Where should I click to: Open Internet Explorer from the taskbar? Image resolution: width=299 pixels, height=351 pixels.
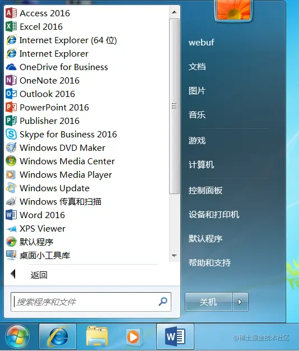(58, 336)
